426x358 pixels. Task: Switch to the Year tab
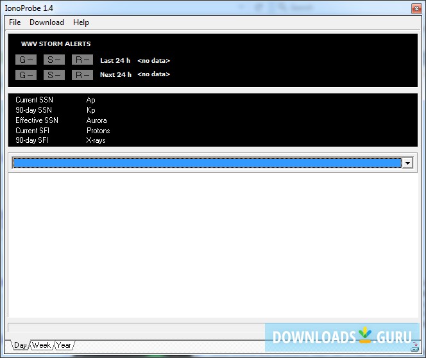[64, 345]
